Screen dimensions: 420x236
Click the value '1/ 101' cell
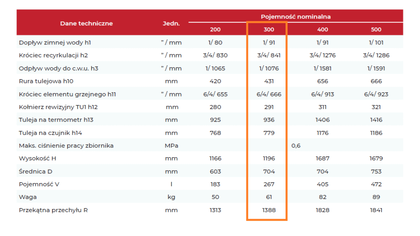point(376,42)
